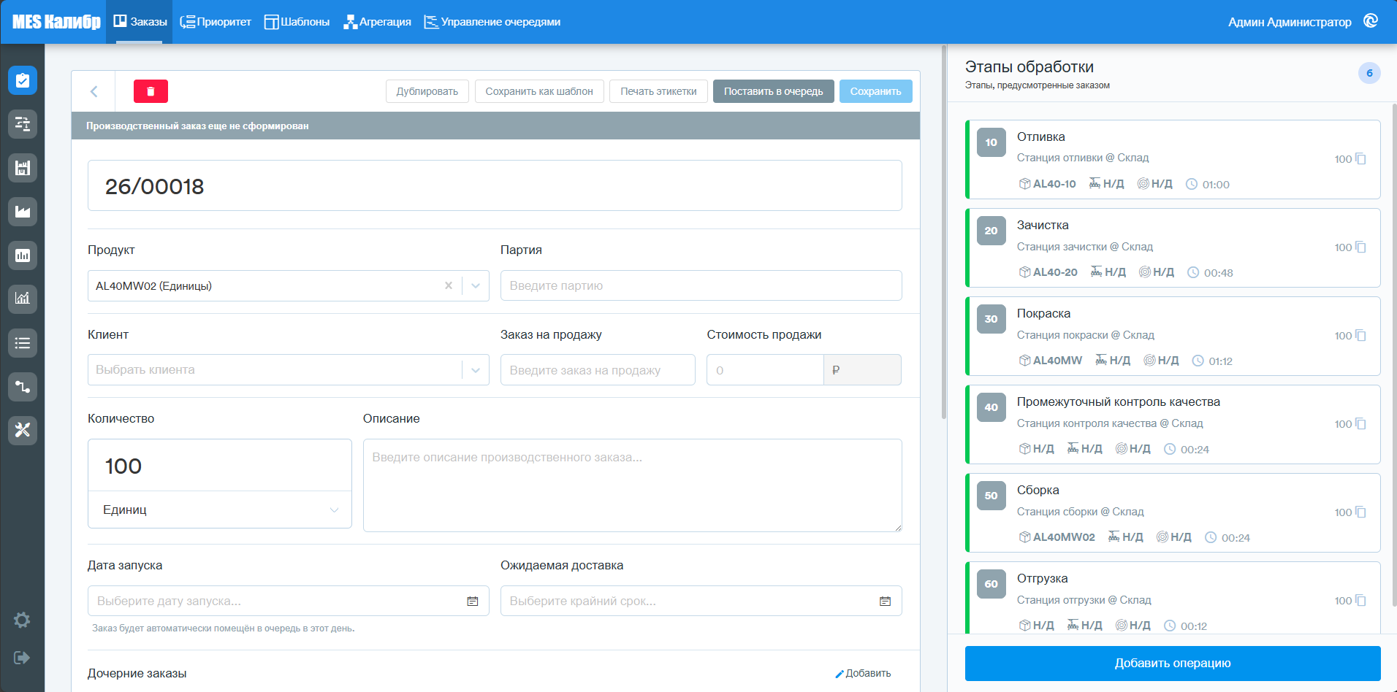Viewport: 1397px width, 692px height.
Task: Click Добавить link for child orders
Action: click(x=863, y=673)
